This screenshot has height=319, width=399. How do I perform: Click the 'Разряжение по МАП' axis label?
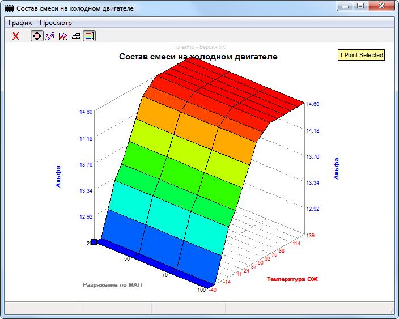(112, 284)
